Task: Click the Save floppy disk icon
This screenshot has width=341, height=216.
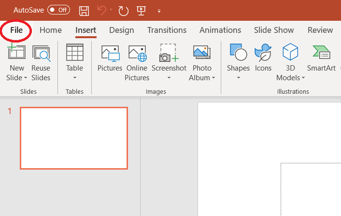Action: pos(84,11)
